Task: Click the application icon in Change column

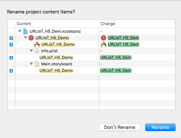Action: [x=104, y=44]
